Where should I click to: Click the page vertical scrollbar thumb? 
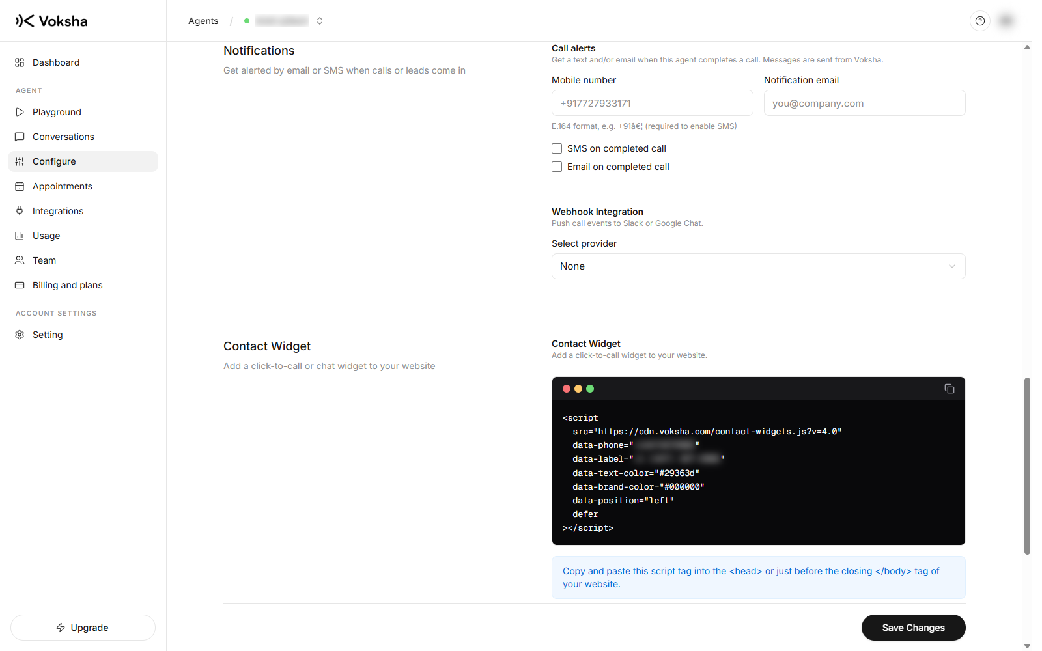(x=1027, y=466)
